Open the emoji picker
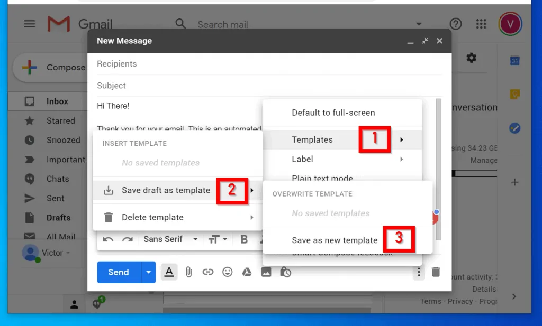 [228, 272]
